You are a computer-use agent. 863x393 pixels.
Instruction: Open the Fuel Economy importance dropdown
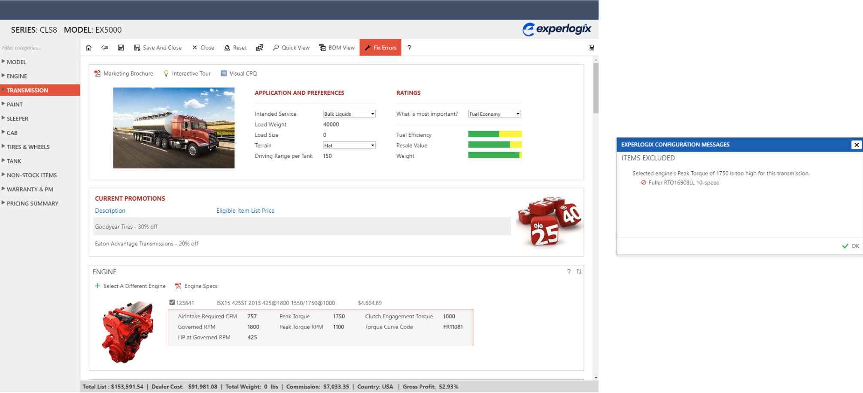point(517,113)
